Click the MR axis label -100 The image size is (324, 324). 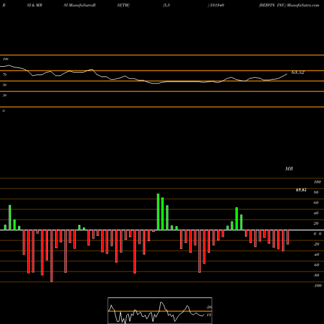pos(317,286)
